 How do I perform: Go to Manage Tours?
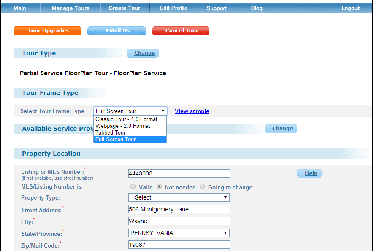[x=70, y=8]
